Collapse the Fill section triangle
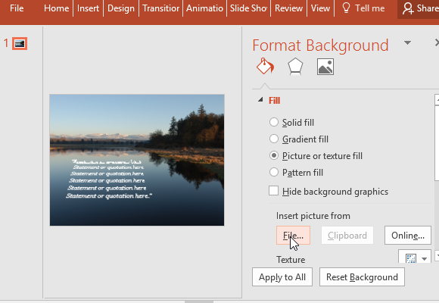The height and width of the screenshot is (303, 439). pos(260,99)
